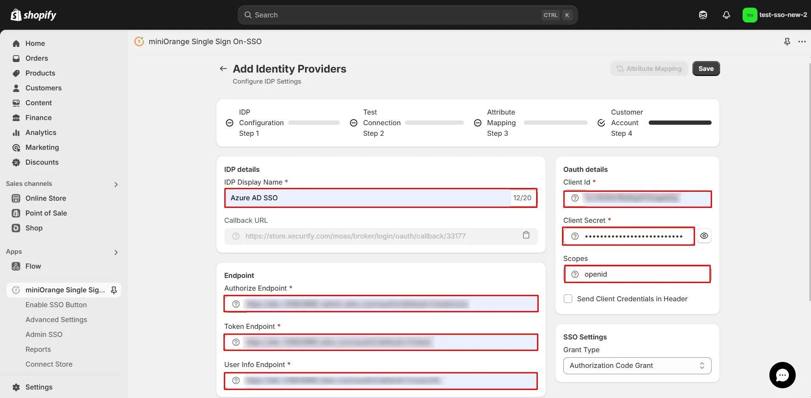811x398 pixels.
Task: Click the Client Secret input field
Action: coord(629,236)
